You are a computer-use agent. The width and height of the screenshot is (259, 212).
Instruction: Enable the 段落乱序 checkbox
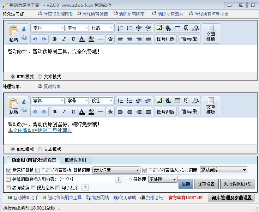[x=33, y=188]
